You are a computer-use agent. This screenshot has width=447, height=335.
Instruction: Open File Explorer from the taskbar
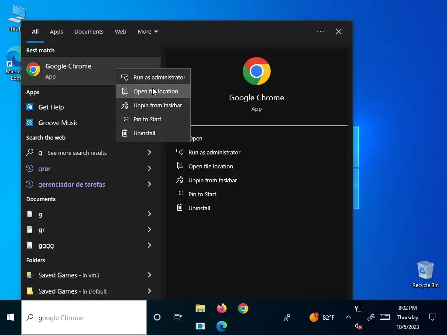tap(200, 308)
